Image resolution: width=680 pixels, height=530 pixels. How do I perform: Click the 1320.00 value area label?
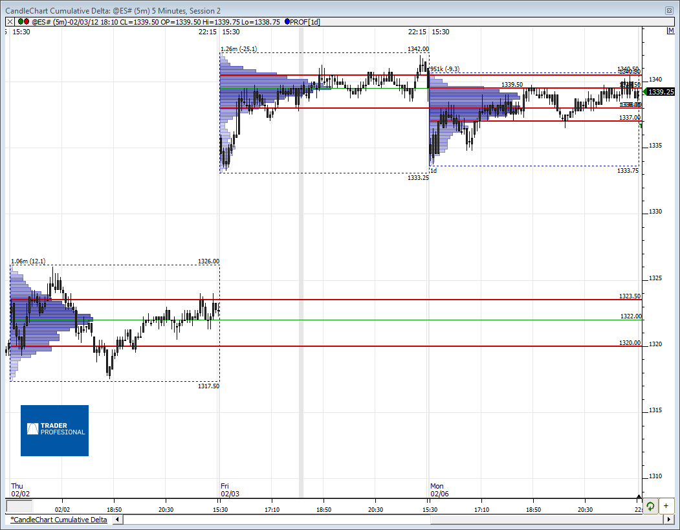coord(630,342)
